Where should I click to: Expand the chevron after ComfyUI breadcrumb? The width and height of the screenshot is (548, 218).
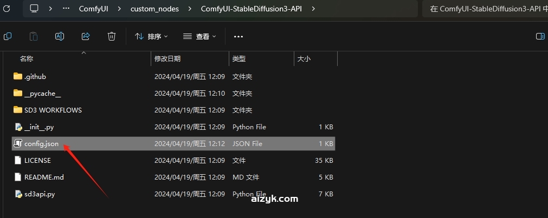click(119, 8)
